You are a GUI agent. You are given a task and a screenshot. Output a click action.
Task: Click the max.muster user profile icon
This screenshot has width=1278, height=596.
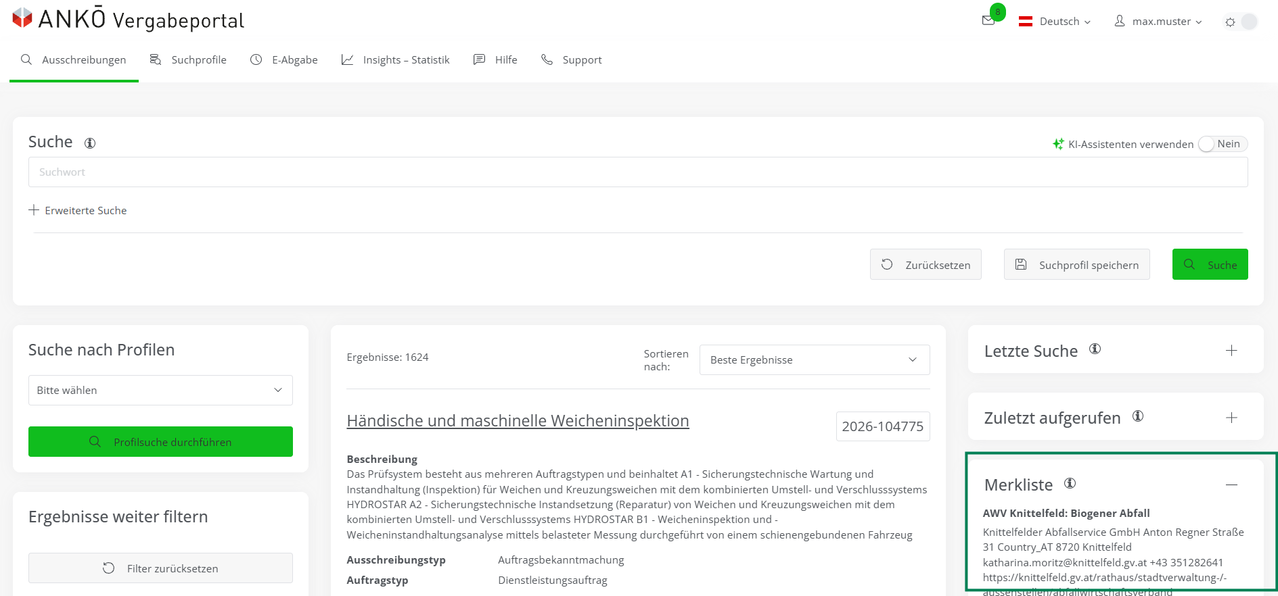click(x=1120, y=21)
